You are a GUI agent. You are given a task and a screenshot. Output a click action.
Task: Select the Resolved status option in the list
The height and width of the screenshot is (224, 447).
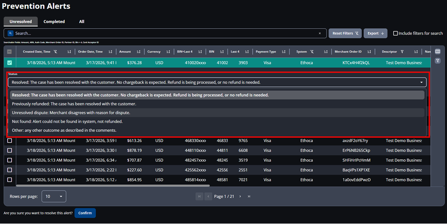pos(217,95)
